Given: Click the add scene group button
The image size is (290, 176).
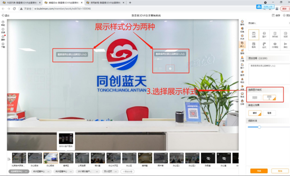Looking at the screenshot, I should click(128, 171).
